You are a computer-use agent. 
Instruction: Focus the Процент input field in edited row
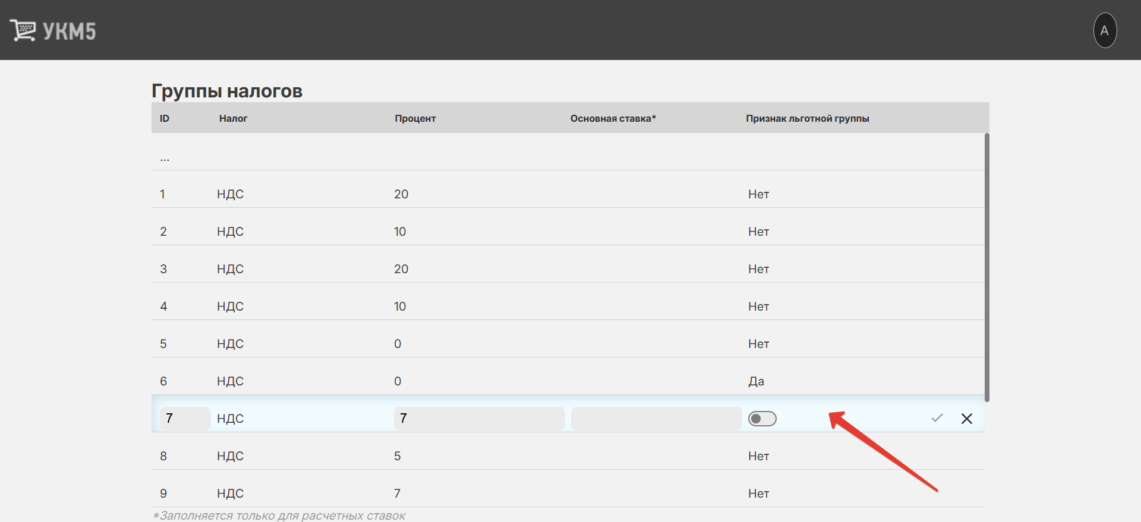pos(479,419)
